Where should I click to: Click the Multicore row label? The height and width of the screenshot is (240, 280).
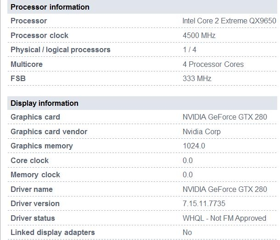[27, 64]
